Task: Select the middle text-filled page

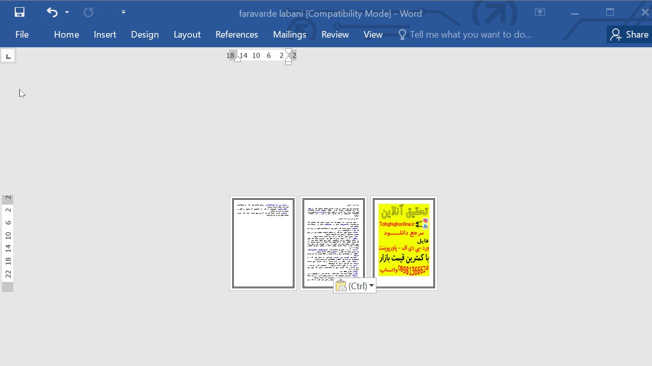Action: (334, 243)
